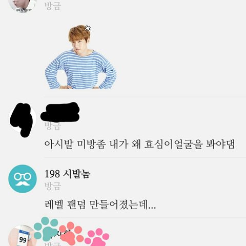Tap the partially visible avatar at top
The height and width of the screenshot is (246, 246).
(x=23, y=5)
